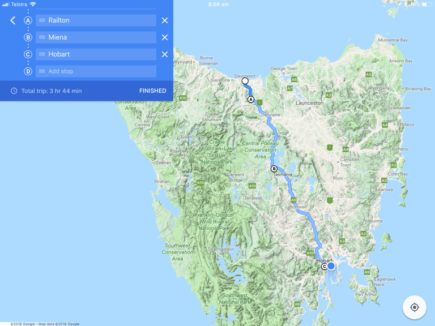435x326 pixels.
Task: Tap the white route start circle near Devonport
Action: [245, 81]
